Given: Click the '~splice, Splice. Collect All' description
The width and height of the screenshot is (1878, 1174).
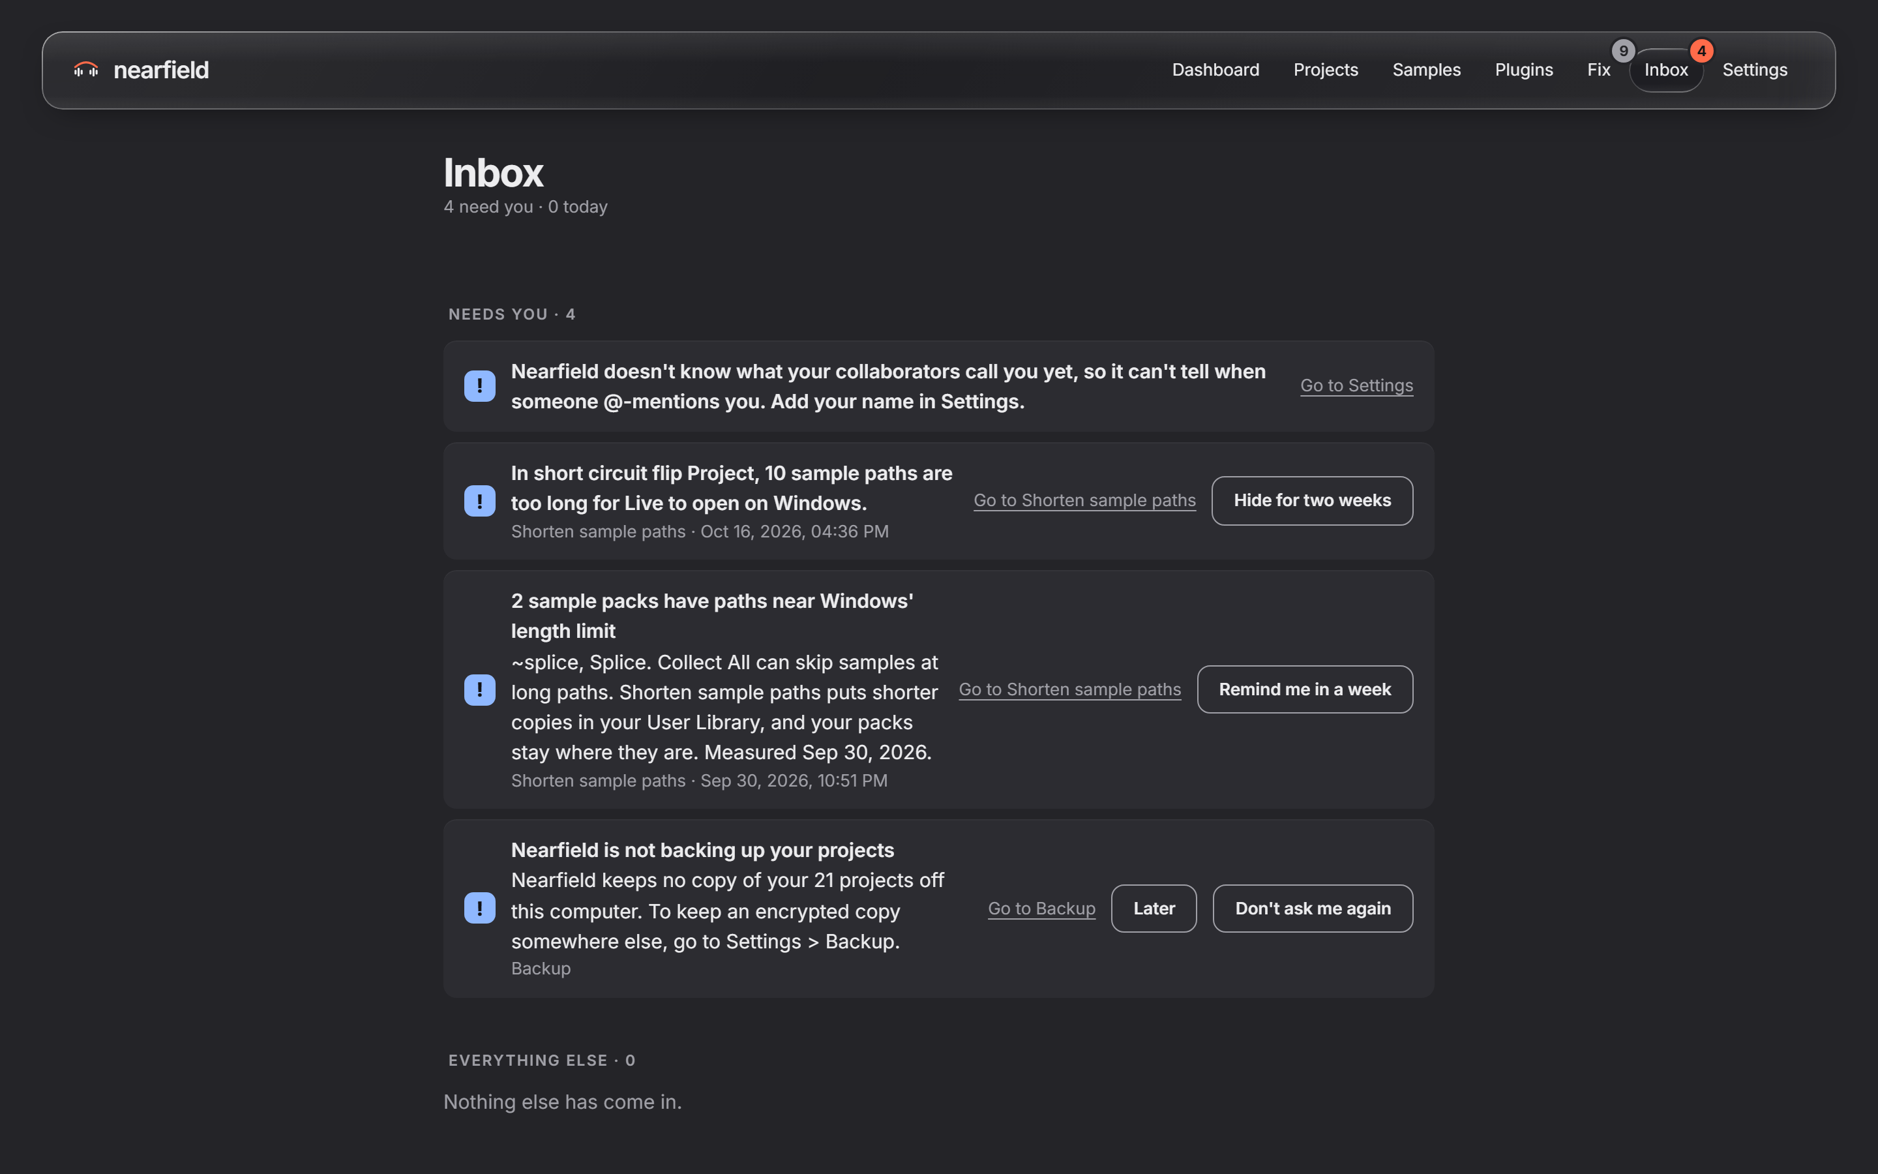Looking at the screenshot, I should pos(725,708).
